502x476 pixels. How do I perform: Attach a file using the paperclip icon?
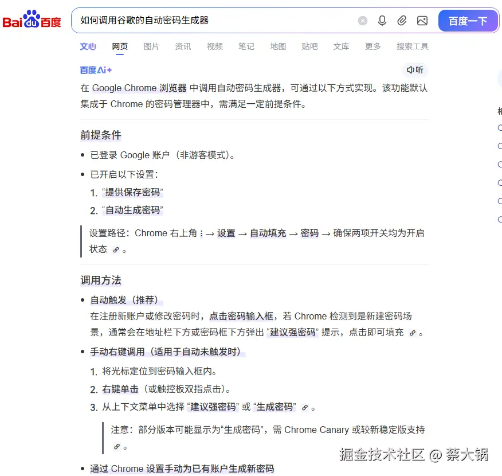(402, 21)
